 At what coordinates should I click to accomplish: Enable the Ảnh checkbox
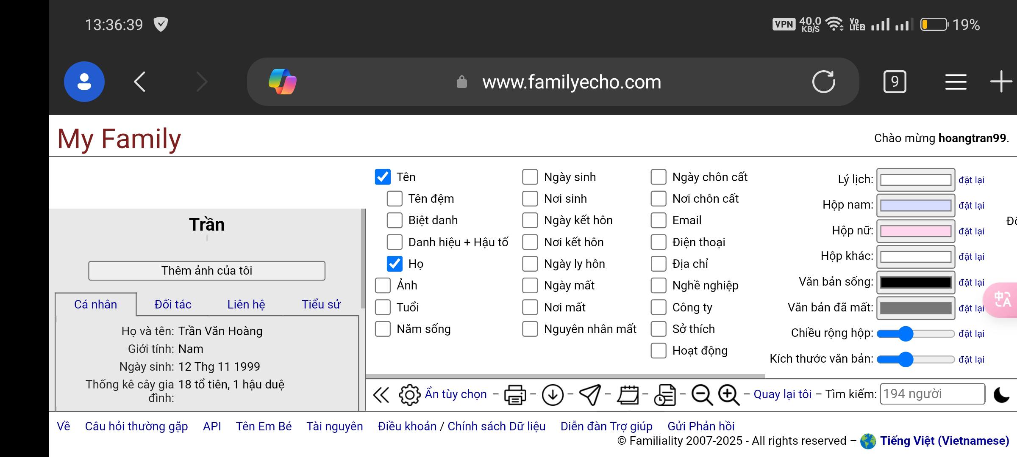383,285
